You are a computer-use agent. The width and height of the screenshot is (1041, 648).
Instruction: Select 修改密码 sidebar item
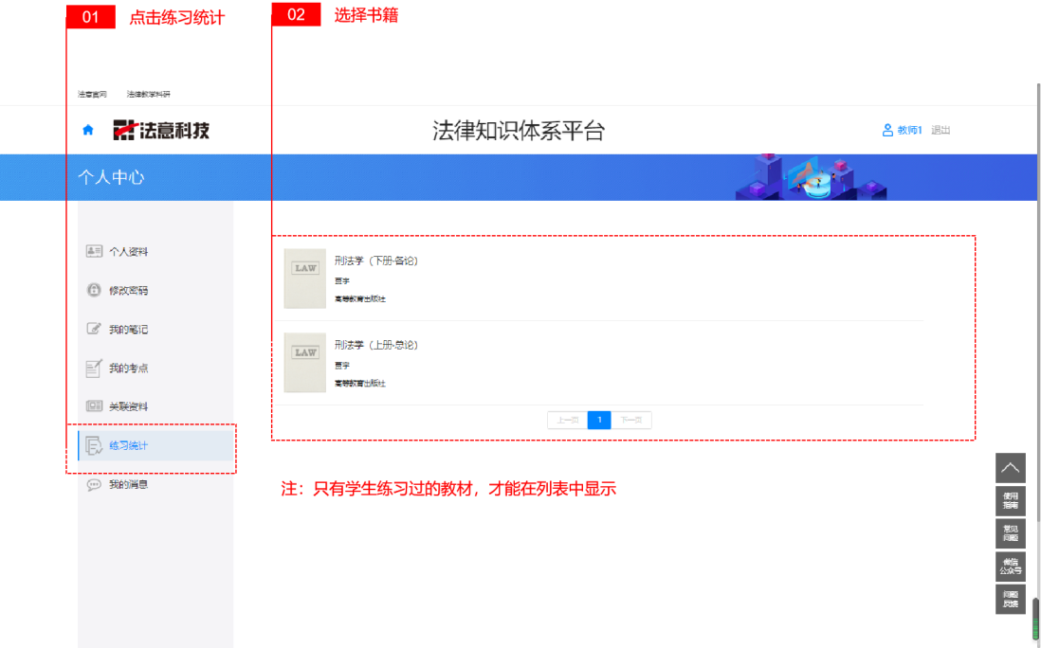click(128, 291)
